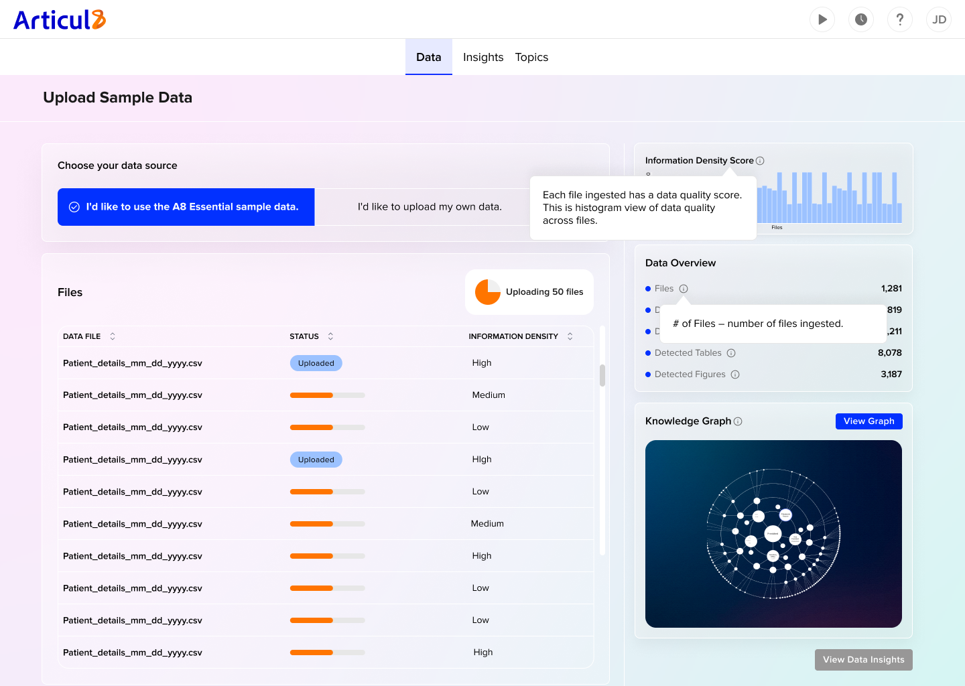Click the knowledge graph preview image
Image resolution: width=965 pixels, height=686 pixels.
point(773,534)
